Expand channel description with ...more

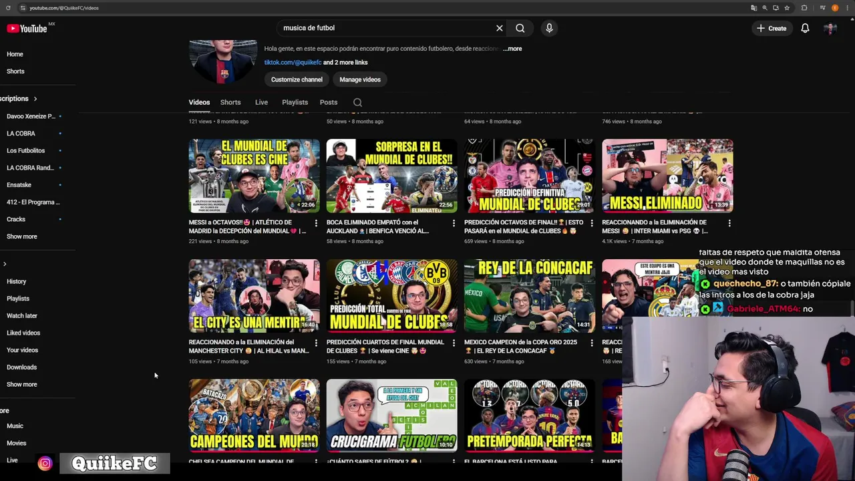[512, 49]
